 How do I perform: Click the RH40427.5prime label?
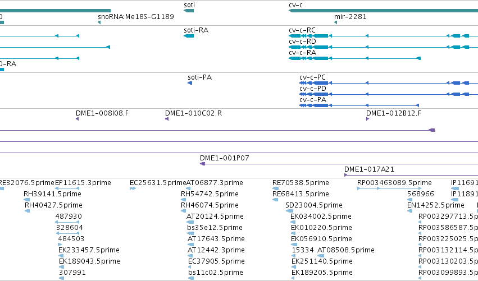coord(54,205)
